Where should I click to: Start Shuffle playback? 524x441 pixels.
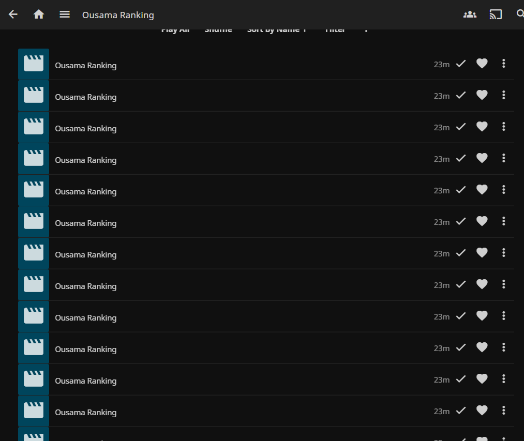pyautogui.click(x=218, y=29)
